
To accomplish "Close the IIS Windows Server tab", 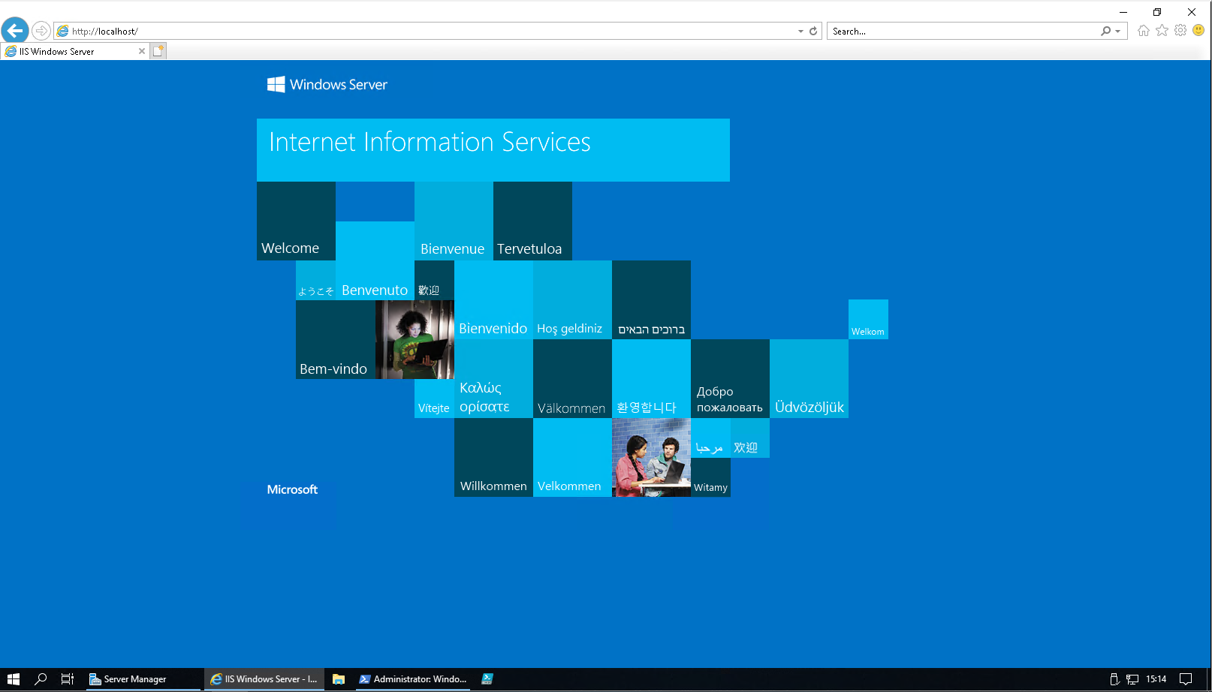I will click(x=142, y=51).
